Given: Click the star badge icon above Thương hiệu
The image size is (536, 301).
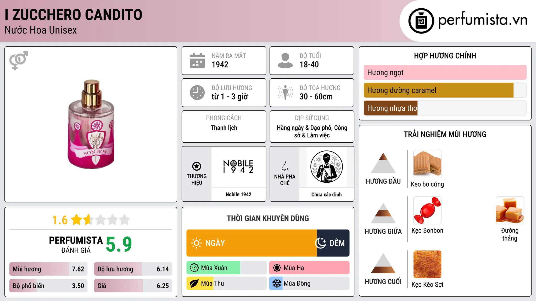Looking at the screenshot, I should [197, 166].
